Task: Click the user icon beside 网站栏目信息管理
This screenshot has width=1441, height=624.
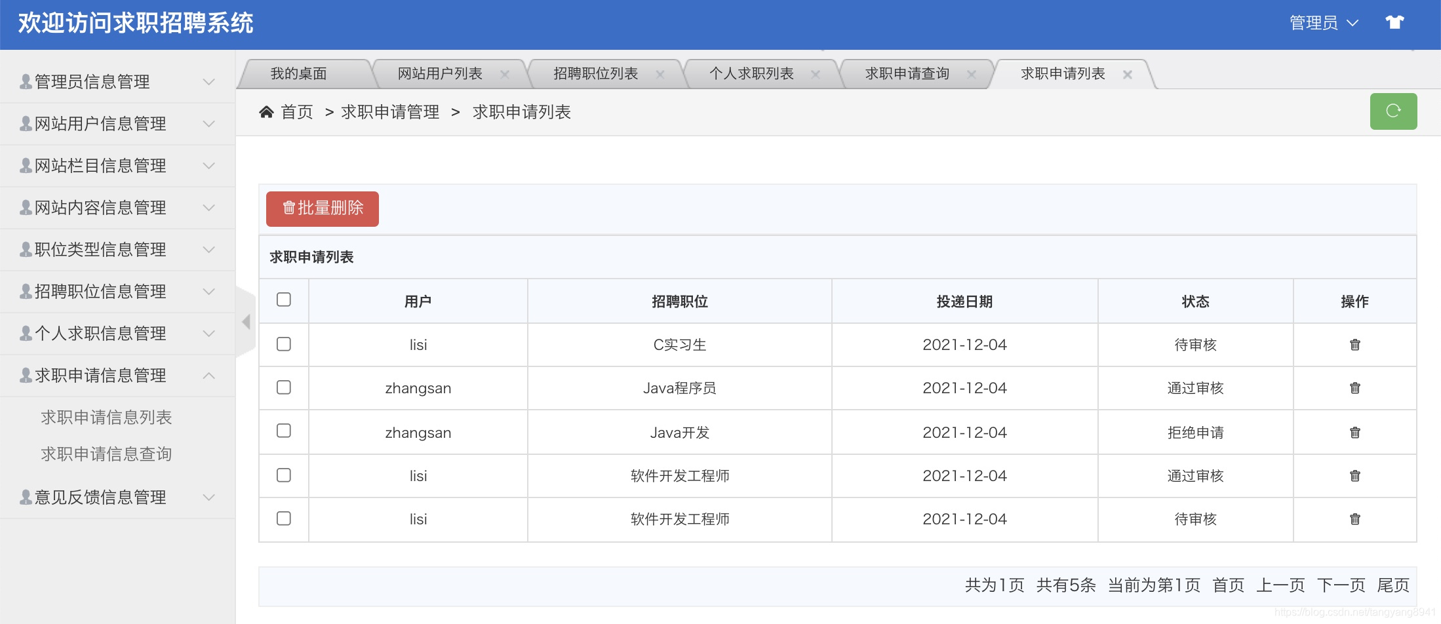Action: click(x=26, y=165)
